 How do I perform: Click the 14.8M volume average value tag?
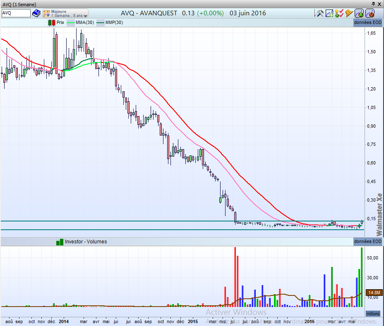click(374, 293)
